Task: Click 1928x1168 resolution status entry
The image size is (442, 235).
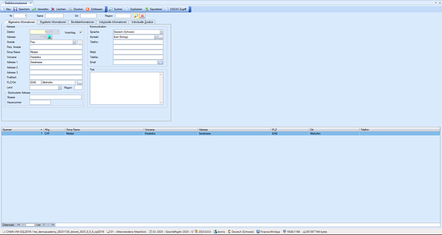Action: coord(291,232)
